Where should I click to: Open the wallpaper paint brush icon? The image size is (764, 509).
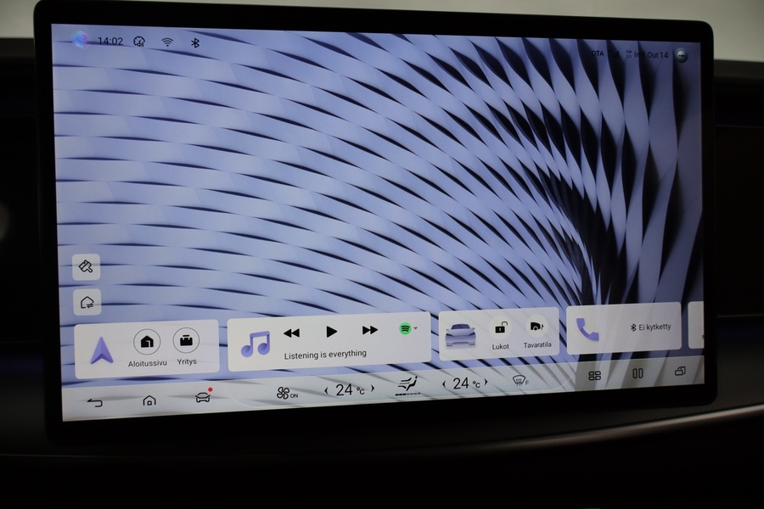pyautogui.click(x=87, y=266)
